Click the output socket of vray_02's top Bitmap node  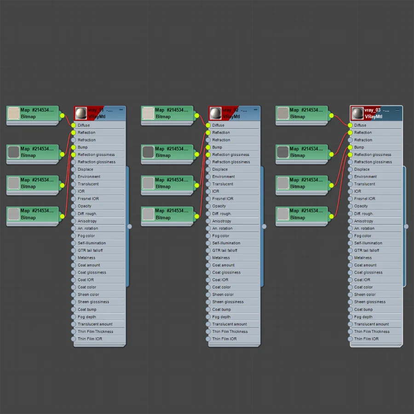(x=197, y=115)
